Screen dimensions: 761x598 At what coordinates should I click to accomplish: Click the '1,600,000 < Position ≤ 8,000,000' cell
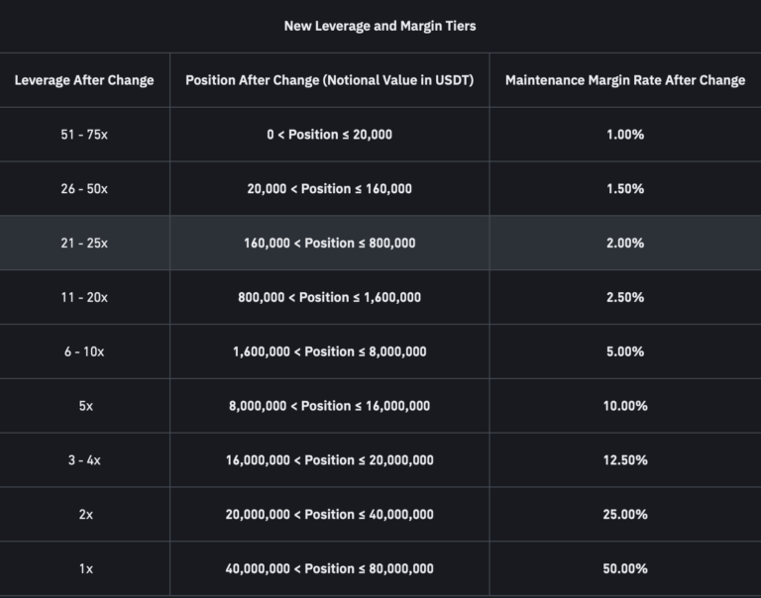point(329,351)
